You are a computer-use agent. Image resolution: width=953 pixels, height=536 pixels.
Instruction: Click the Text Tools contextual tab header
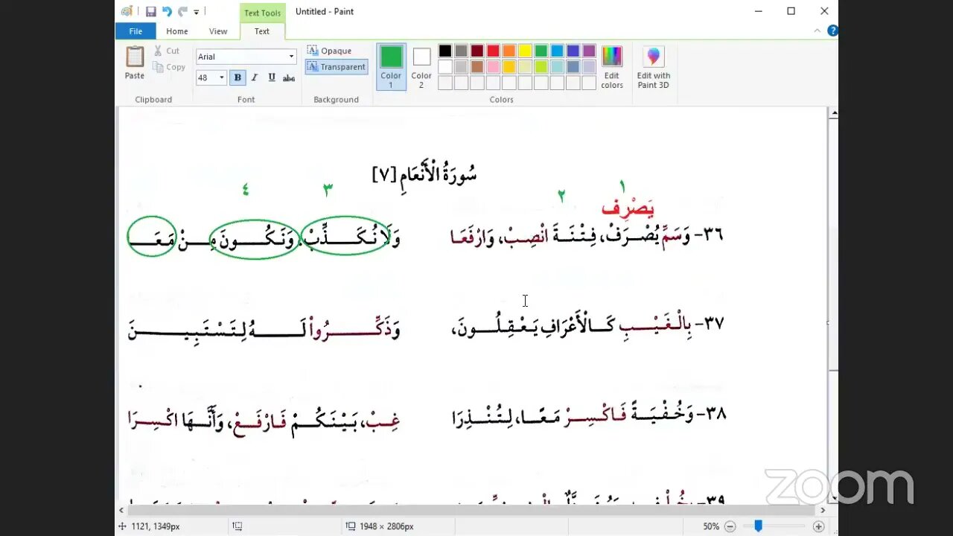263,13
